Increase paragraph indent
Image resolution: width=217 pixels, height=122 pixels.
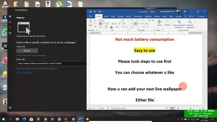[153, 20]
